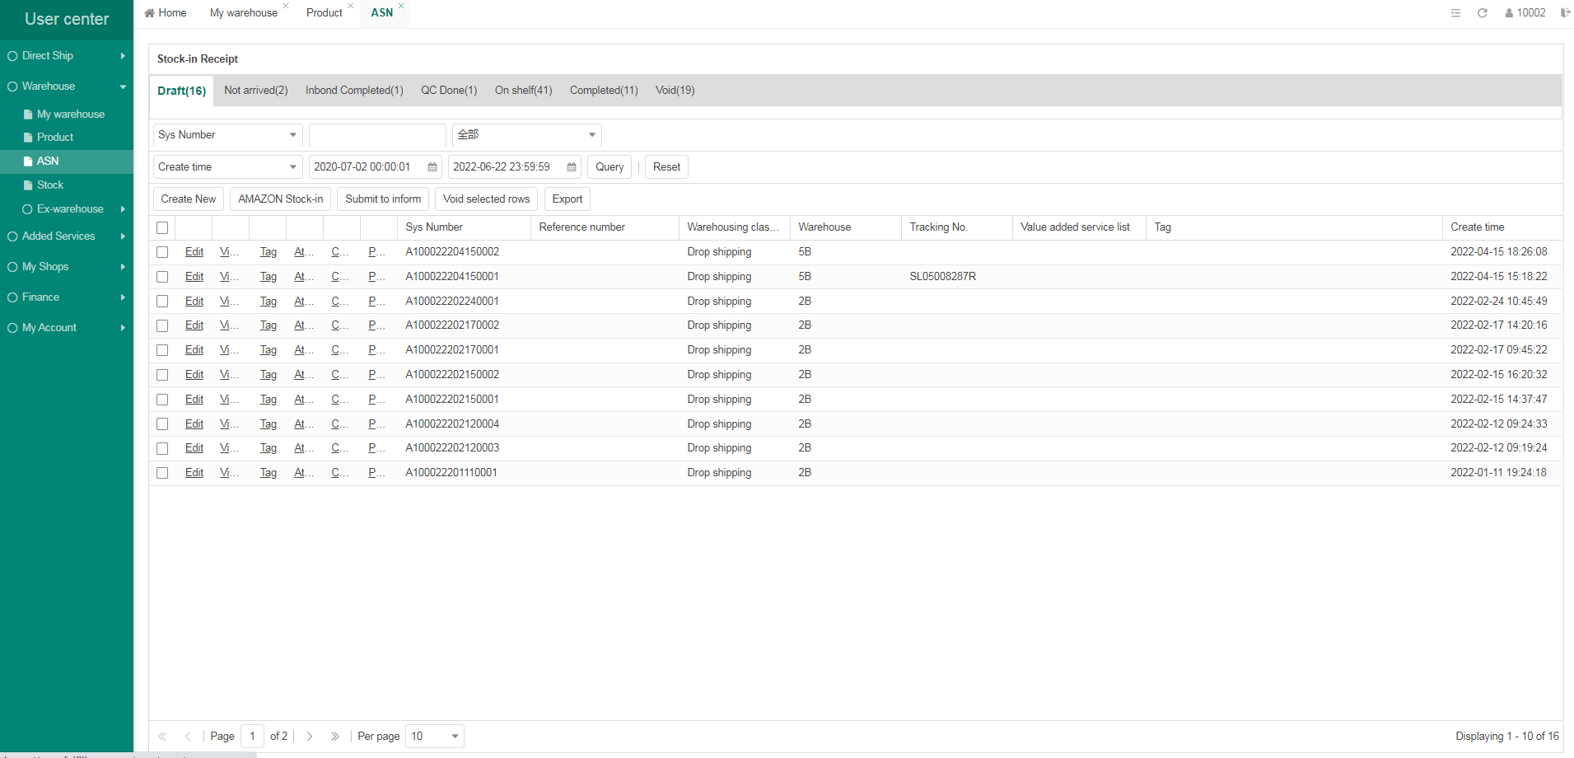Check row A100022204150001
The image size is (1574, 758).
pos(162,277)
